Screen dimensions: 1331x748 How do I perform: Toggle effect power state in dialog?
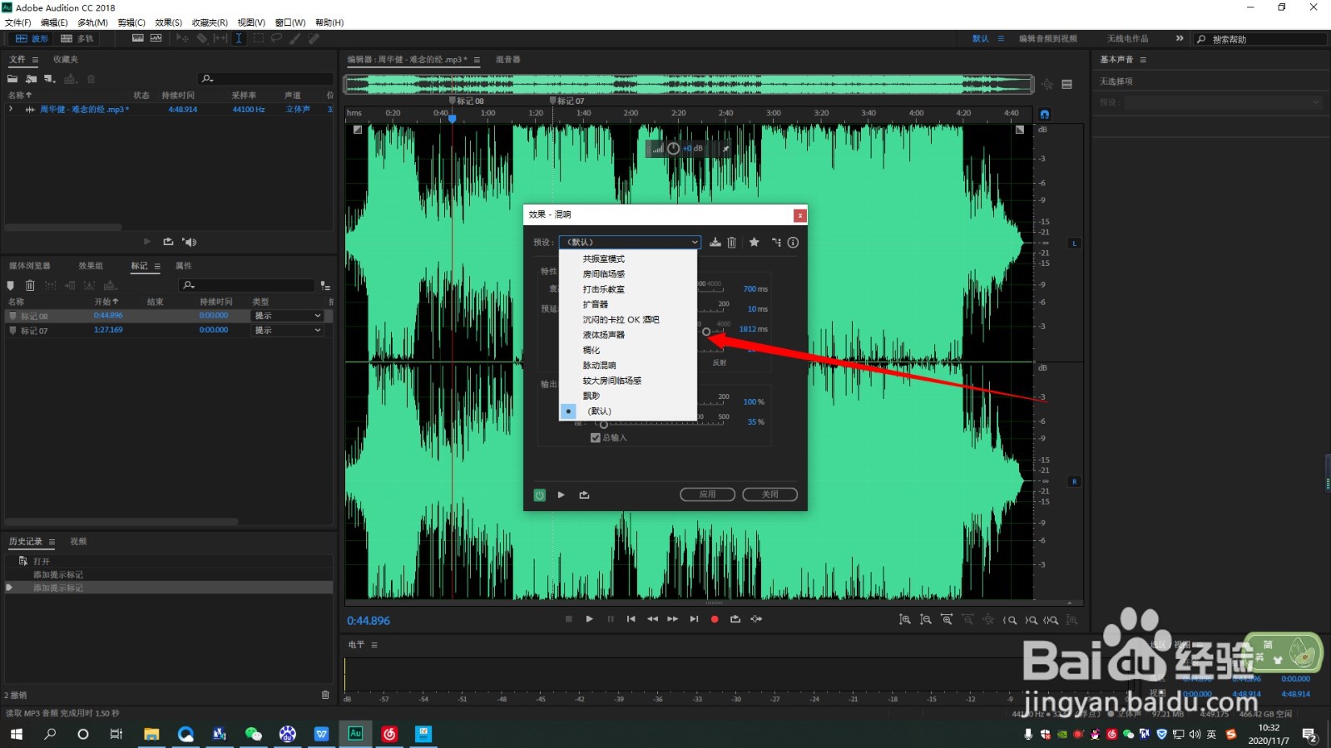(x=539, y=495)
